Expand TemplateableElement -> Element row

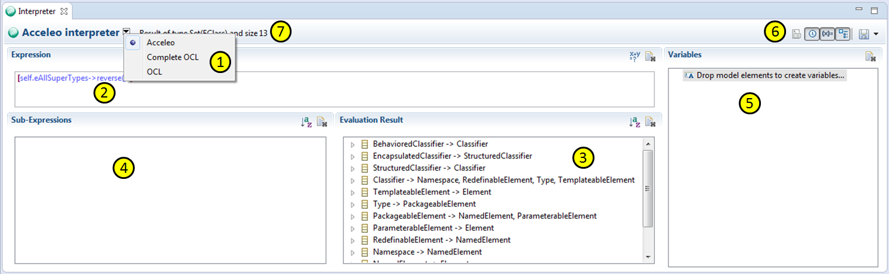[x=353, y=192]
